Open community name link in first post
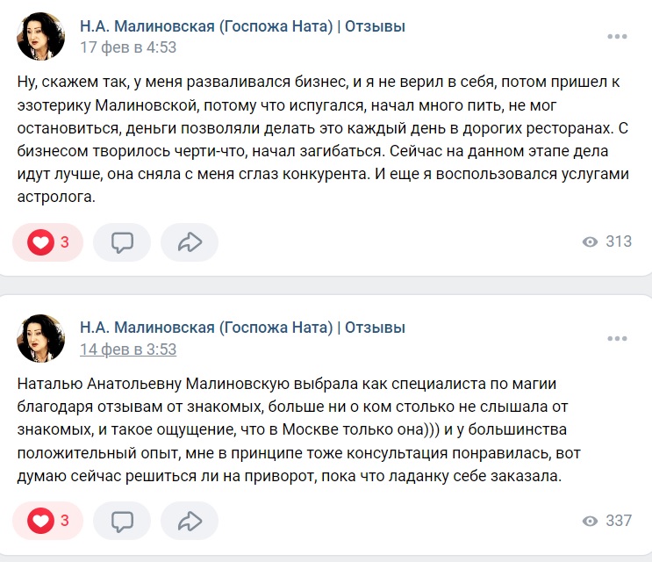The image size is (652, 562). (242, 26)
